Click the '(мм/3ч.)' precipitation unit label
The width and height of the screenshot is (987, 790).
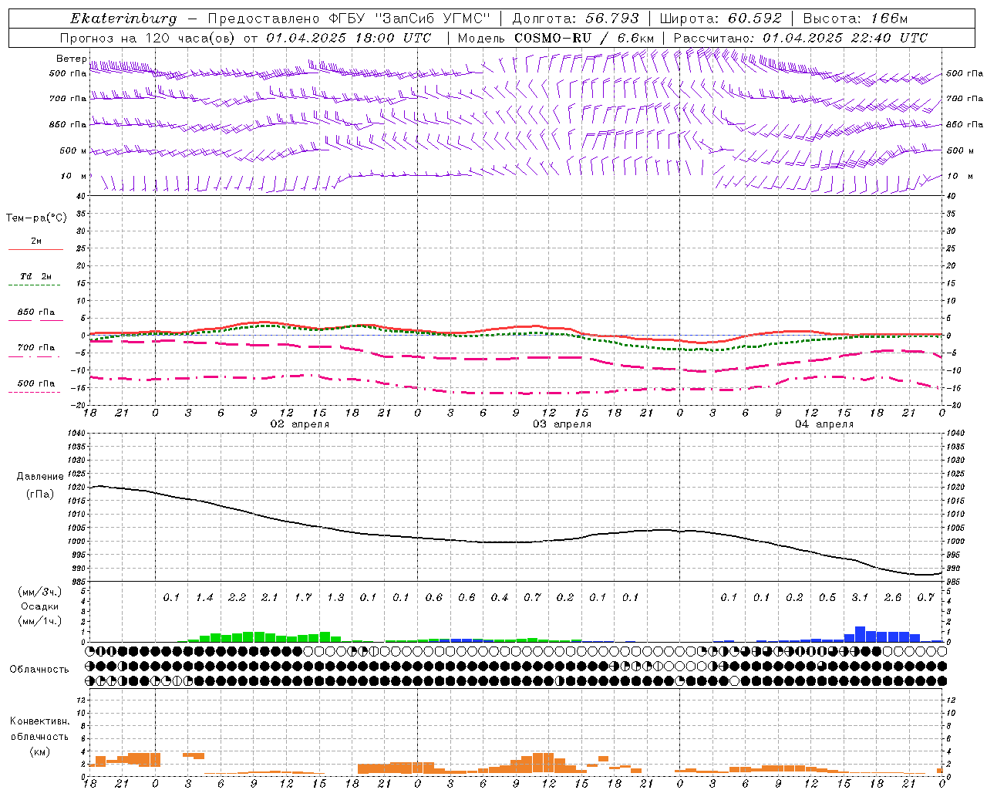40,592
